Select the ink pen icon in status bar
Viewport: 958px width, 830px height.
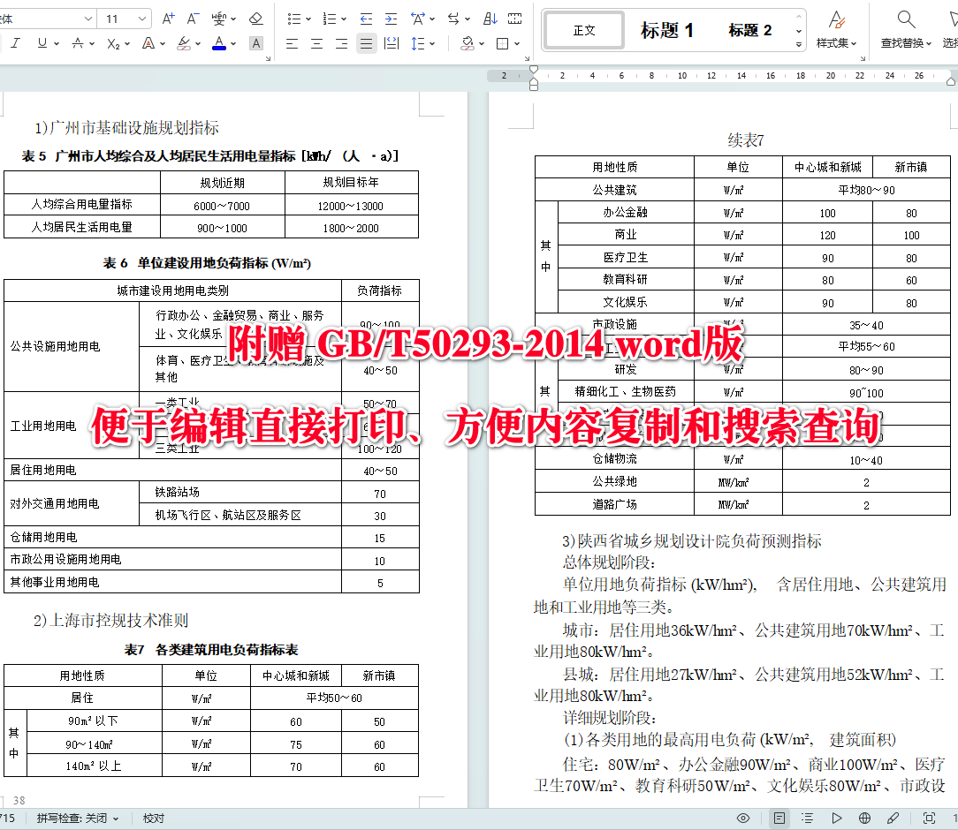click(x=893, y=818)
